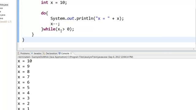
Task: Select the Console tab
Action: [65, 53]
